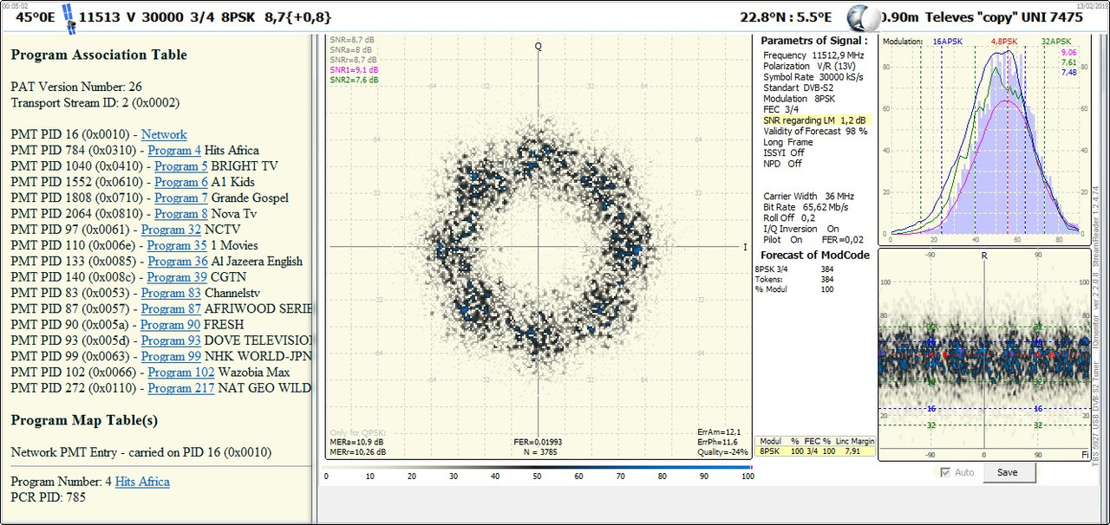1110x525 pixels.
Task: Click the '8PSK 3/4 384' forecast row
Action: (x=794, y=269)
